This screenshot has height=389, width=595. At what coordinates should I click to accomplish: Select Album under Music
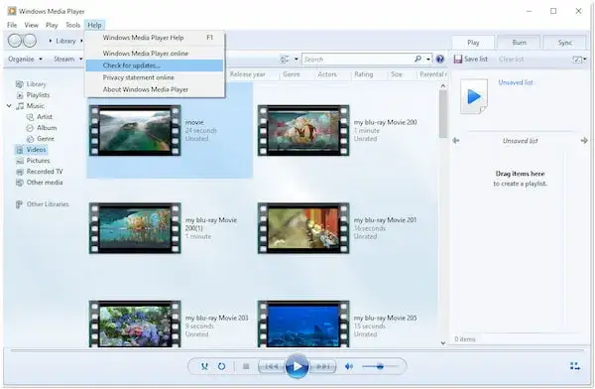pyautogui.click(x=42, y=128)
